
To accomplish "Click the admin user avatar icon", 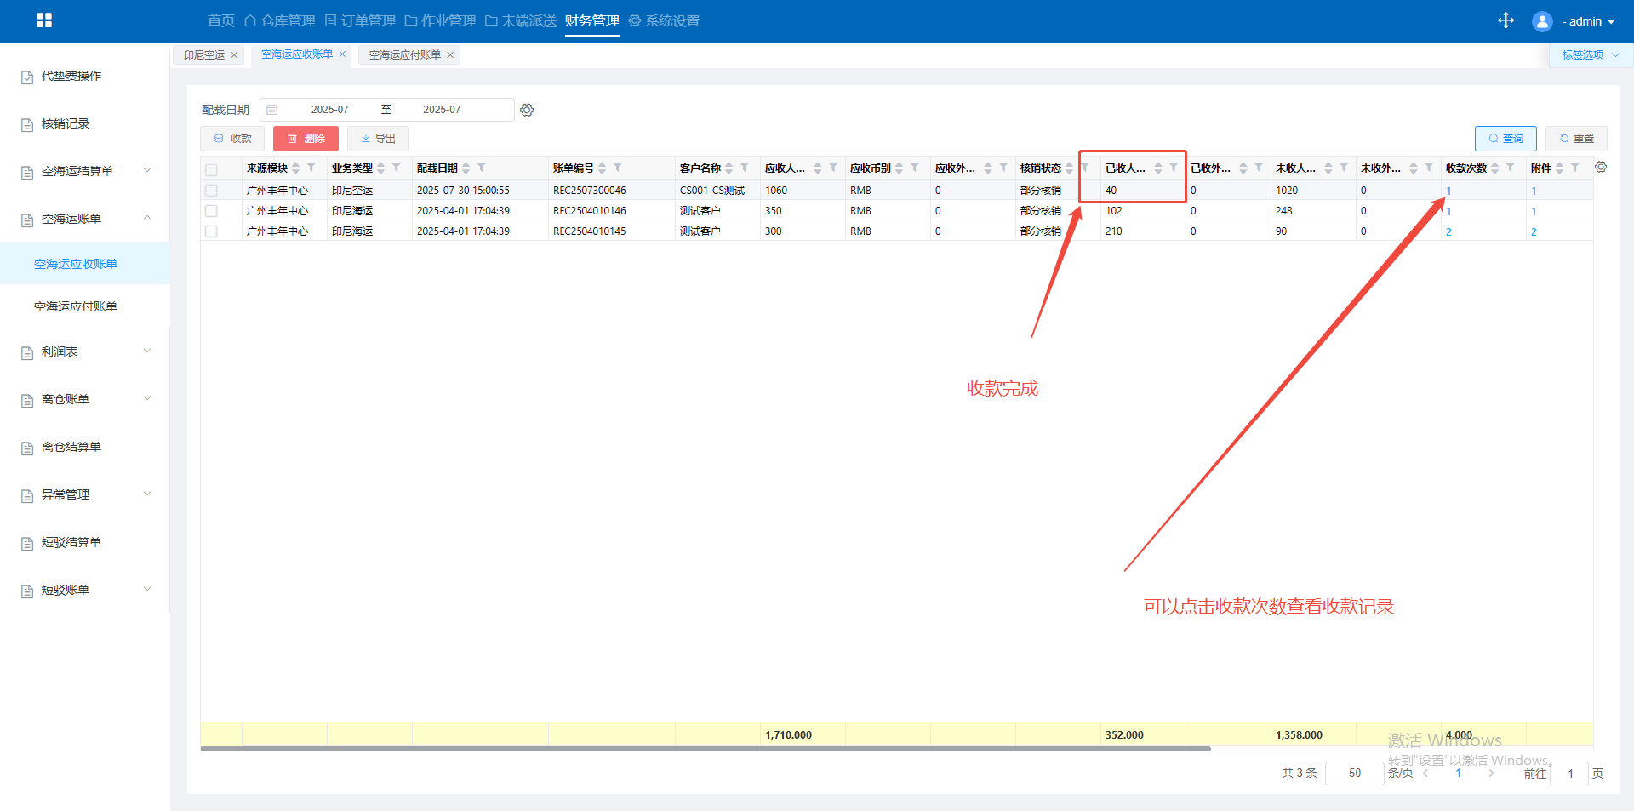I will pos(1541,21).
